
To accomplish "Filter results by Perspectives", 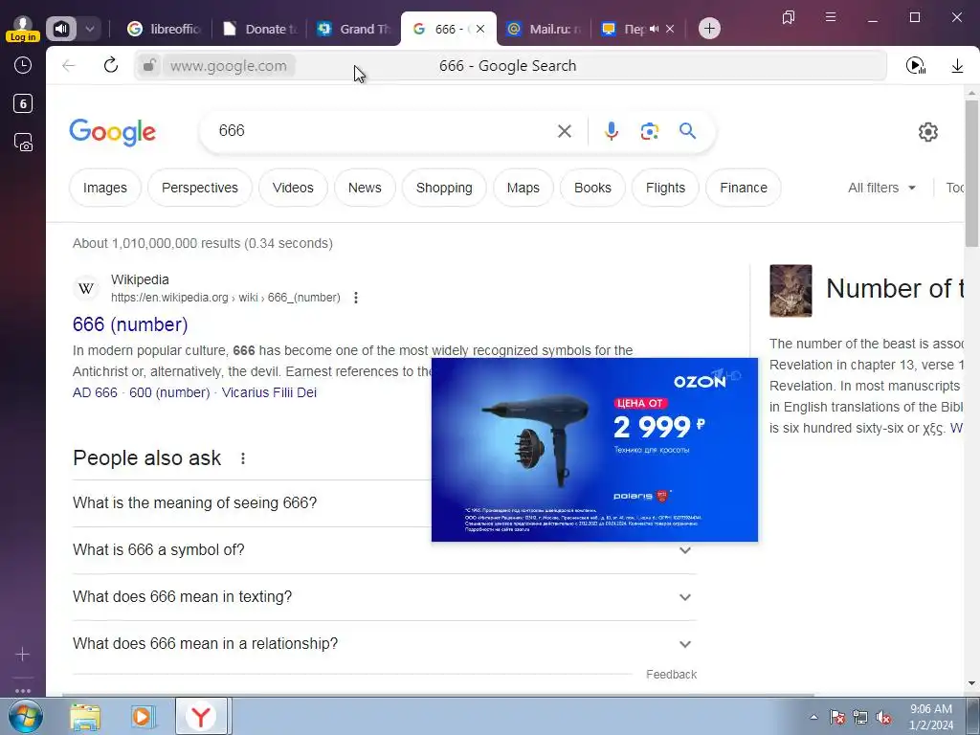I will pos(200,188).
